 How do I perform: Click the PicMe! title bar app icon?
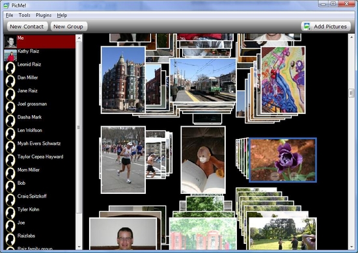(7, 5)
